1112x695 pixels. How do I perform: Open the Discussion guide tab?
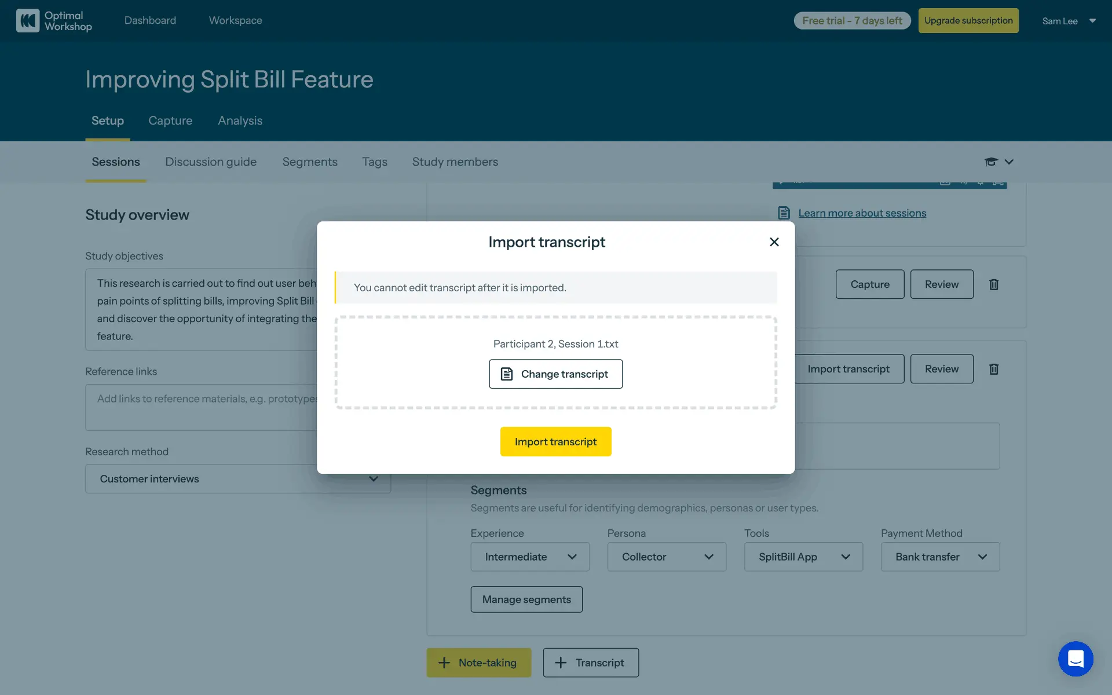pyautogui.click(x=211, y=162)
